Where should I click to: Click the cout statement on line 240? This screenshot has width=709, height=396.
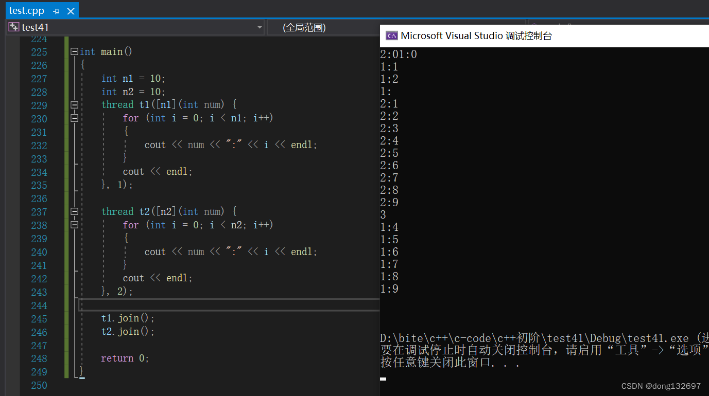(x=231, y=252)
